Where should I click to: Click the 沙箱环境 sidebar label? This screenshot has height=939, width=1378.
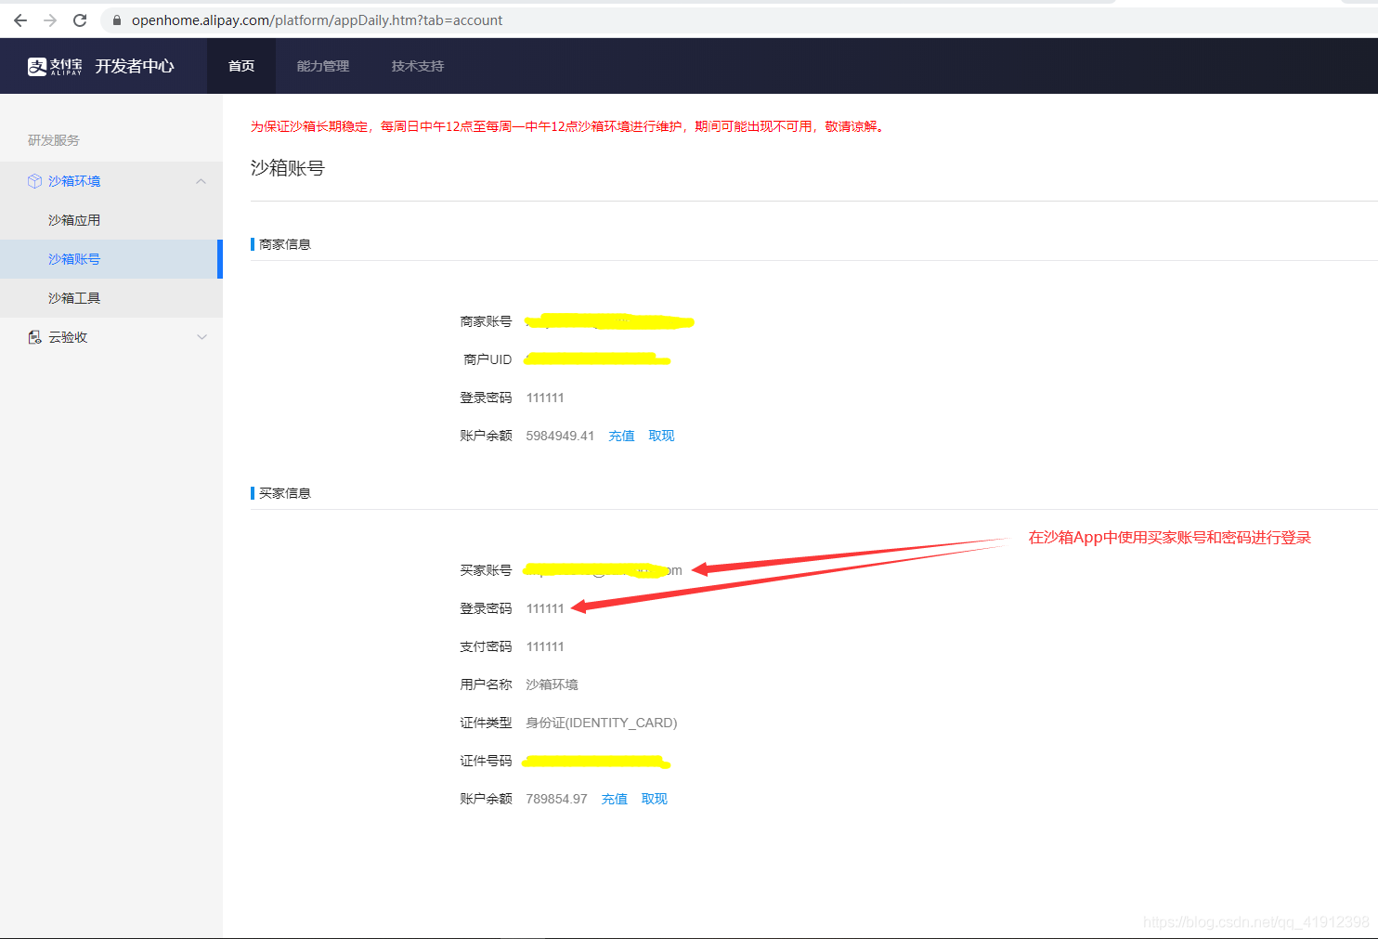[74, 181]
